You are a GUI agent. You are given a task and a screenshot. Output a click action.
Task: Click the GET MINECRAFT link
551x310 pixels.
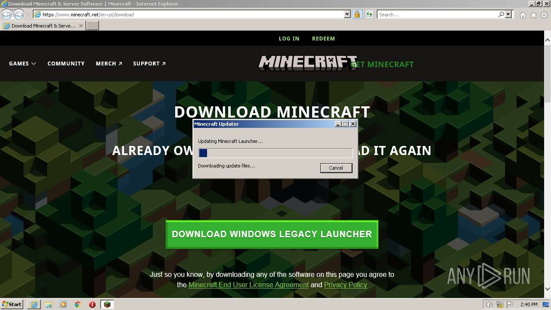[382, 64]
